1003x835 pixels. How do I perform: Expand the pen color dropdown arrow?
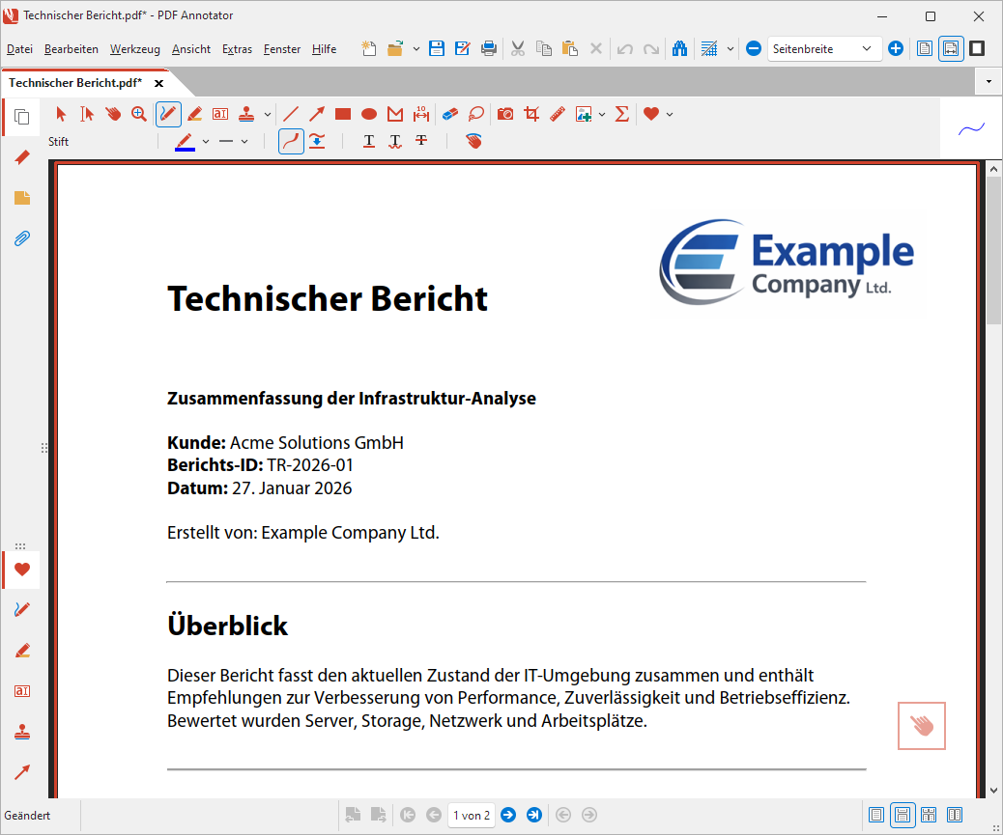[x=206, y=142]
